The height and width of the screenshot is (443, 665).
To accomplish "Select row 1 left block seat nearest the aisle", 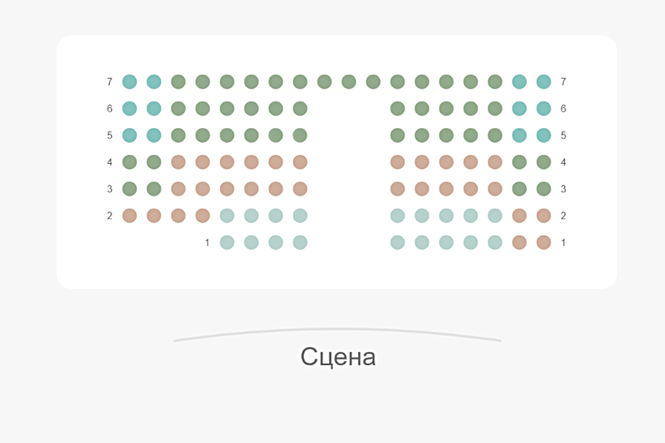I will (300, 242).
